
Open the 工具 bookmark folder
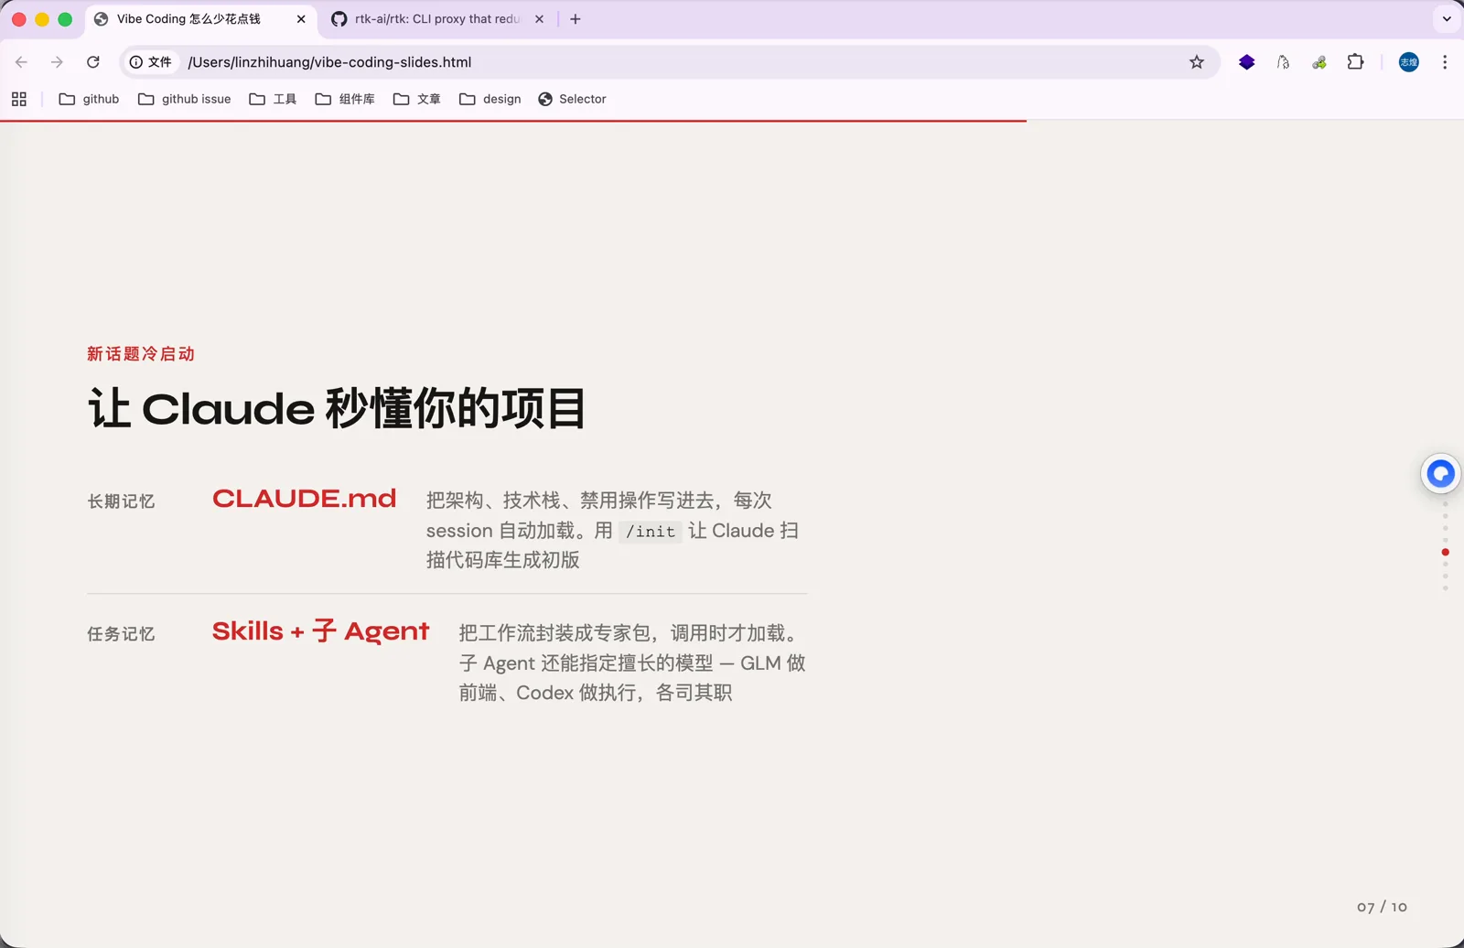tap(273, 99)
